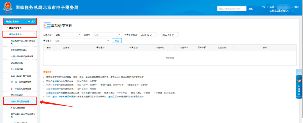Open 办税人信息变更 menu item
The height and width of the screenshot is (123, 303).
[x=18, y=108]
